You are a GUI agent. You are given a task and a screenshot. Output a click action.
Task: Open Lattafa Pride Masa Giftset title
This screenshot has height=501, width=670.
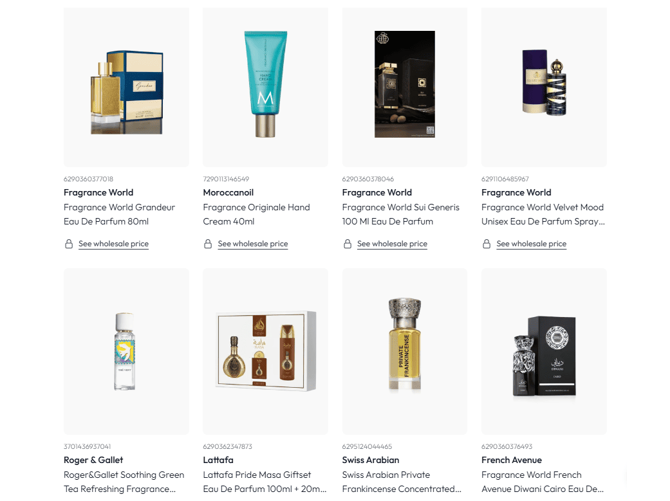coord(265,482)
